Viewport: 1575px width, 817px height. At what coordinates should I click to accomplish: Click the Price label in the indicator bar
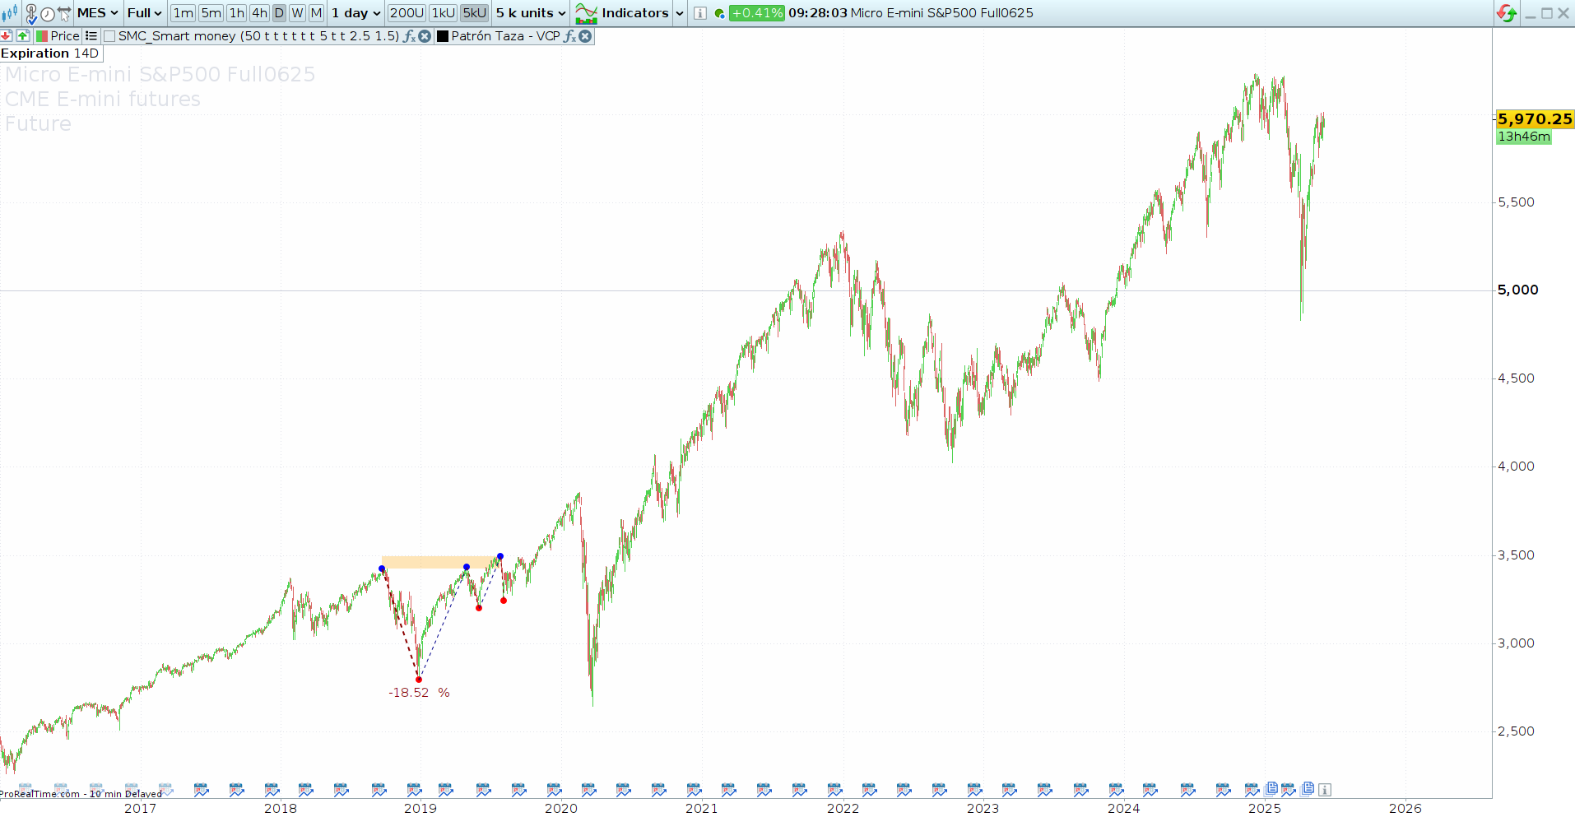[65, 36]
